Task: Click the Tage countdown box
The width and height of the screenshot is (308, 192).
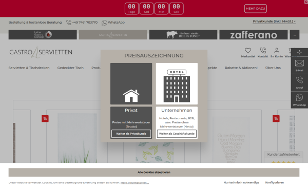Action: [131, 8]
